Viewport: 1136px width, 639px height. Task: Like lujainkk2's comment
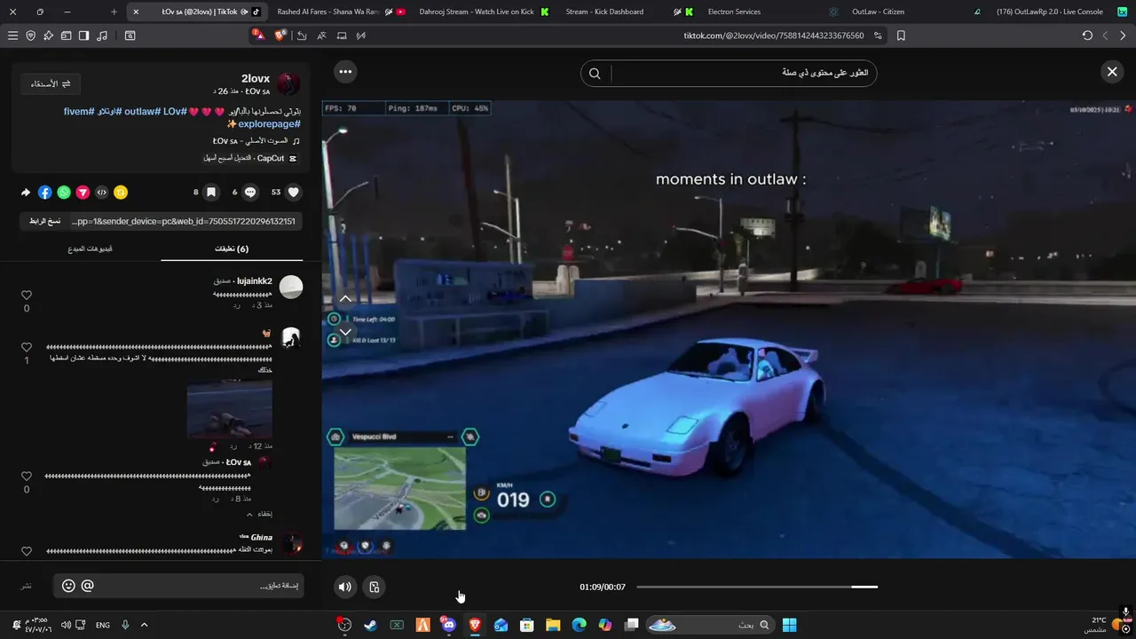27,296
